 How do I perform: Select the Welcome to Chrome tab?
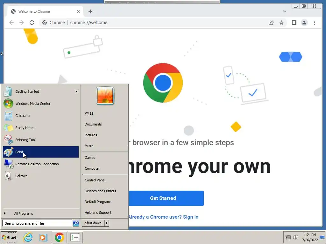(x=45, y=11)
